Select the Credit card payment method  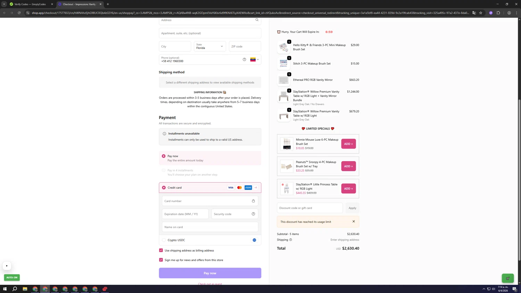pyautogui.click(x=164, y=187)
